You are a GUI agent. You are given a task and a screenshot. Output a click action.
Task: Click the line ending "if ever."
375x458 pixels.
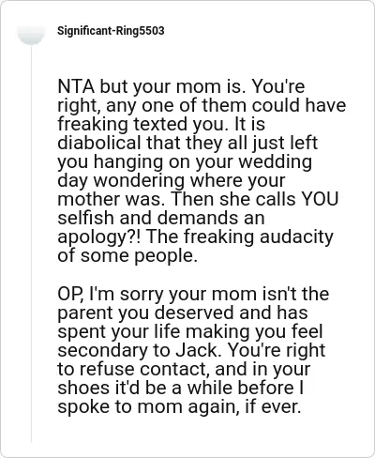[x=179, y=407]
